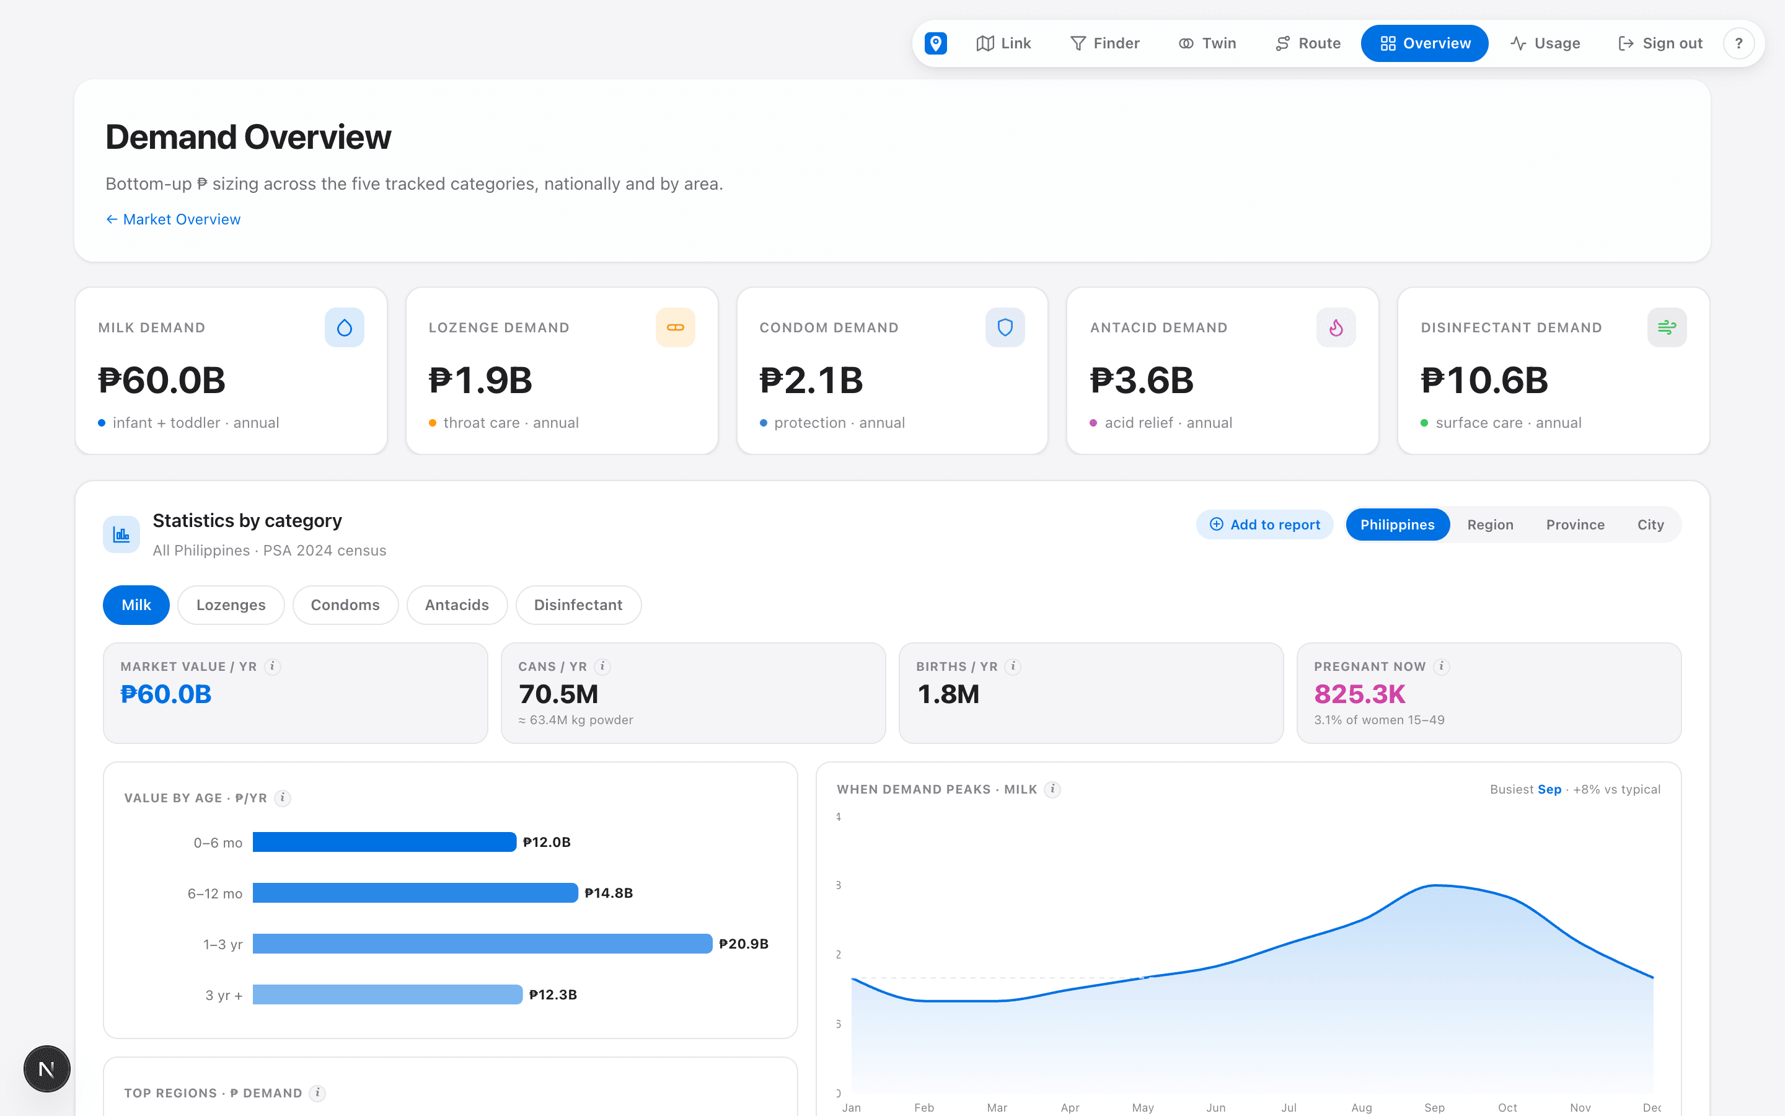Click the blue ₱60.0B market value
Image resolution: width=1785 pixels, height=1116 pixels.
point(166,694)
